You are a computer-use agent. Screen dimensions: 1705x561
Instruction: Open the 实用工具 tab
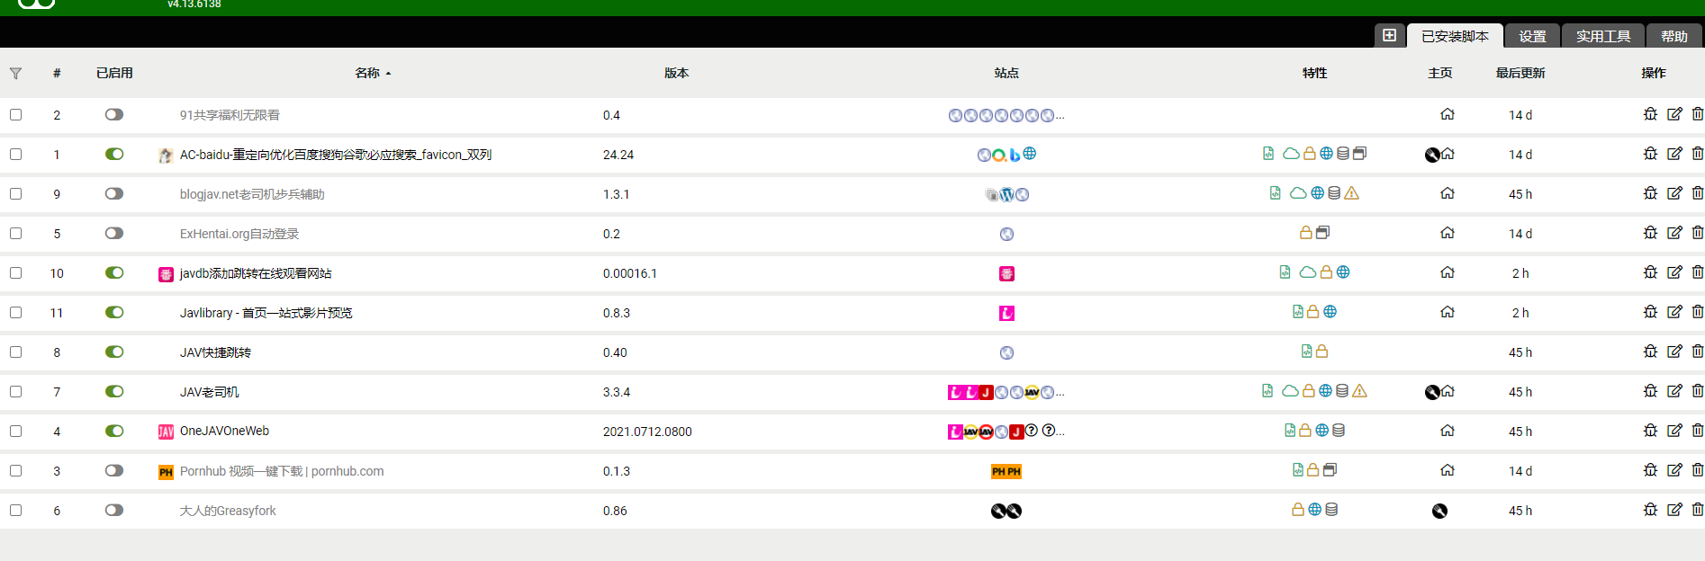point(1602,36)
